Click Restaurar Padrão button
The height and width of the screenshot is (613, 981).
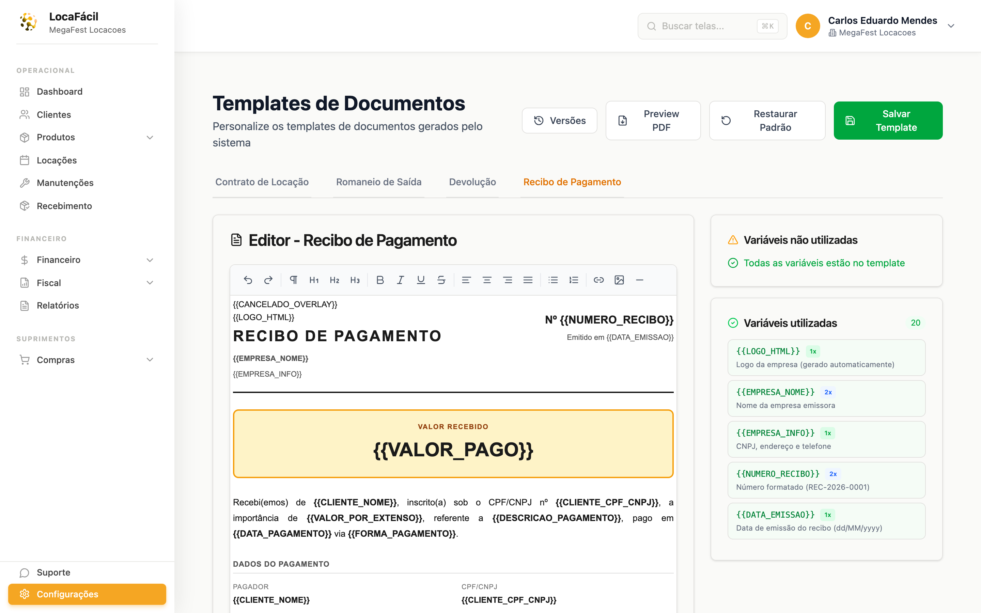point(767,121)
